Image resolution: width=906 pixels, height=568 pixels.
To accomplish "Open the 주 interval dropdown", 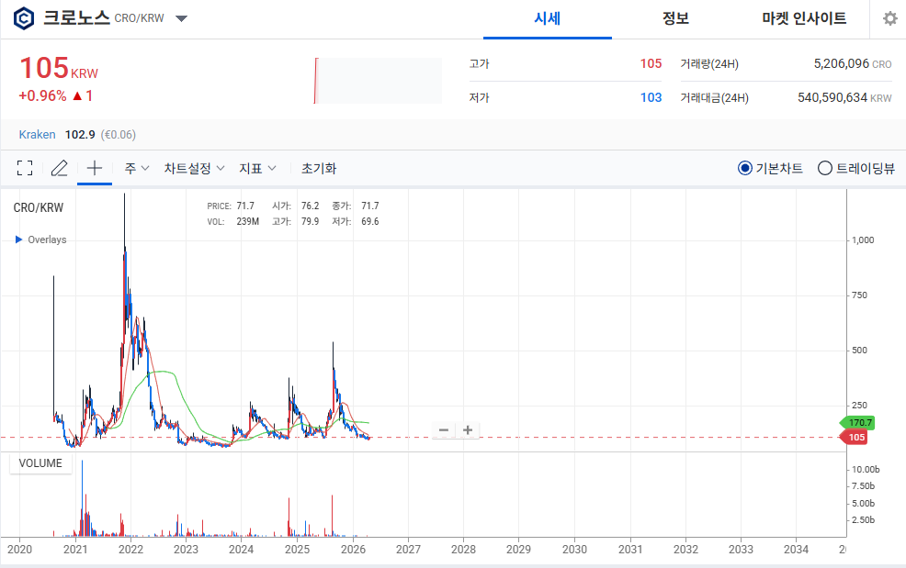I will pyautogui.click(x=137, y=168).
